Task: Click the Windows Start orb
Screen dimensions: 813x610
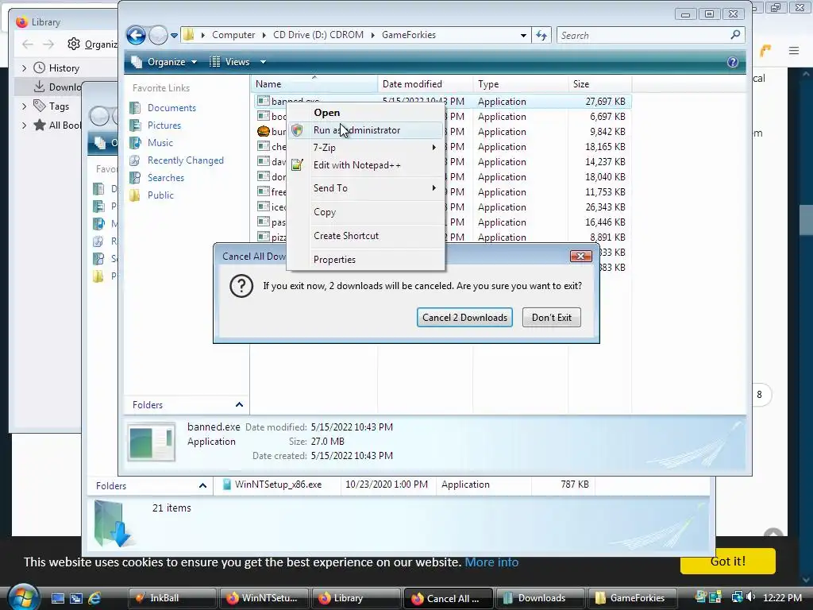Action: click(22, 597)
